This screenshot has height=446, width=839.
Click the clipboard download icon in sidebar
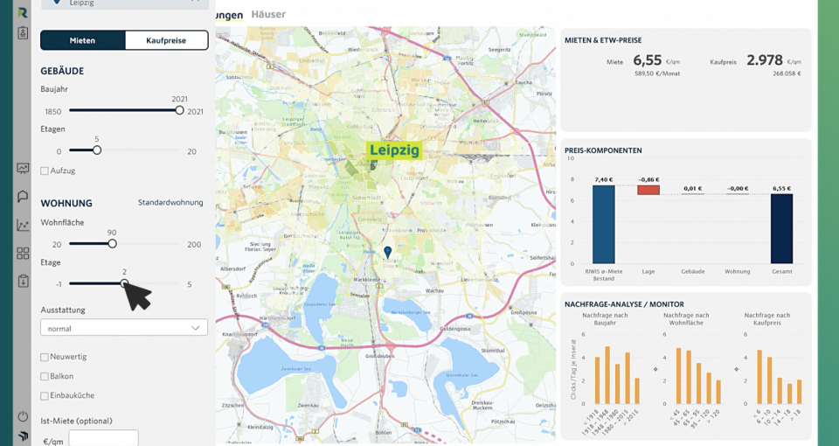click(23, 282)
